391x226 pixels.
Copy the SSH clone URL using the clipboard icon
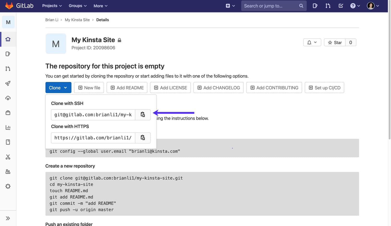[x=143, y=114]
